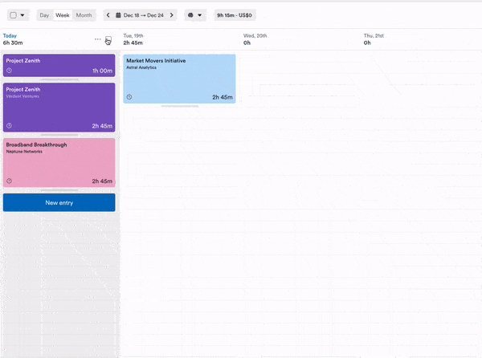Click the clock icon on the Broadband Breakthrough entry
The width and height of the screenshot is (482, 358).
coord(10,181)
